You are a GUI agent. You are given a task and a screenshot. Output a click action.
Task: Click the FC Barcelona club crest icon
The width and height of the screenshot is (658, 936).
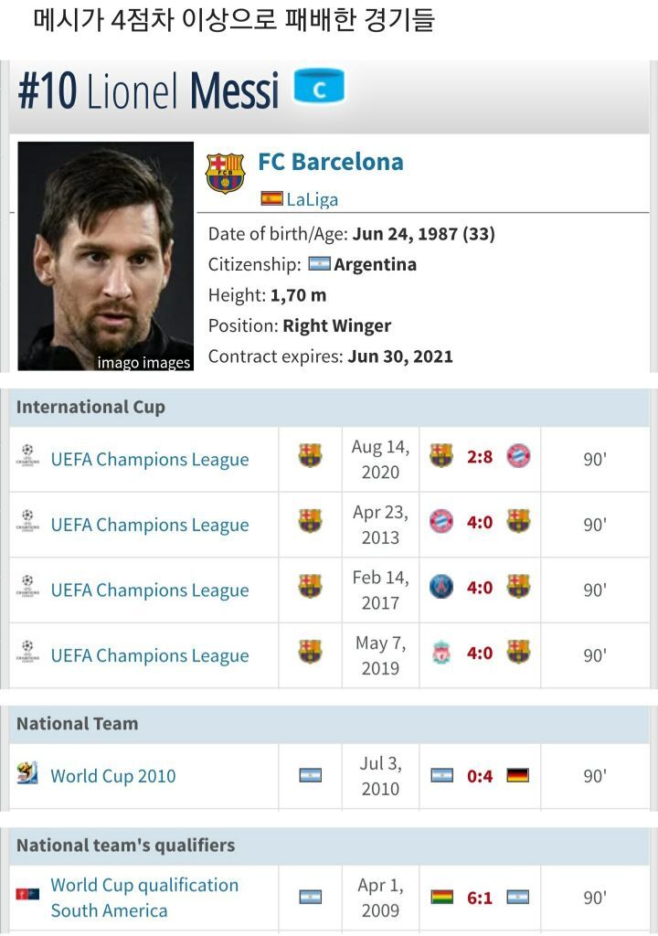[x=225, y=173]
